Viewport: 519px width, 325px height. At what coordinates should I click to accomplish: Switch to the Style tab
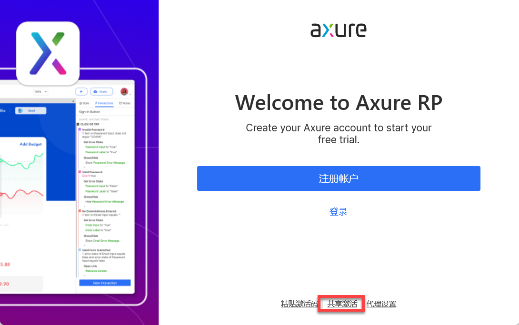(85, 103)
